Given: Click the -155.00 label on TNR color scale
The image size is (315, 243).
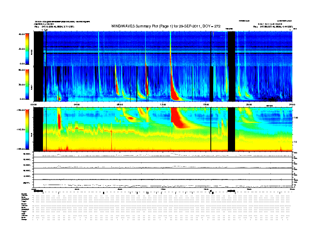Looking at the screenshot, I should 21,149.
